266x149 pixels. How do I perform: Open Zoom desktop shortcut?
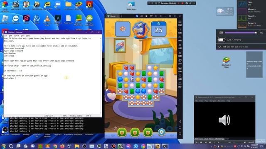pyautogui.click(x=58, y=5)
